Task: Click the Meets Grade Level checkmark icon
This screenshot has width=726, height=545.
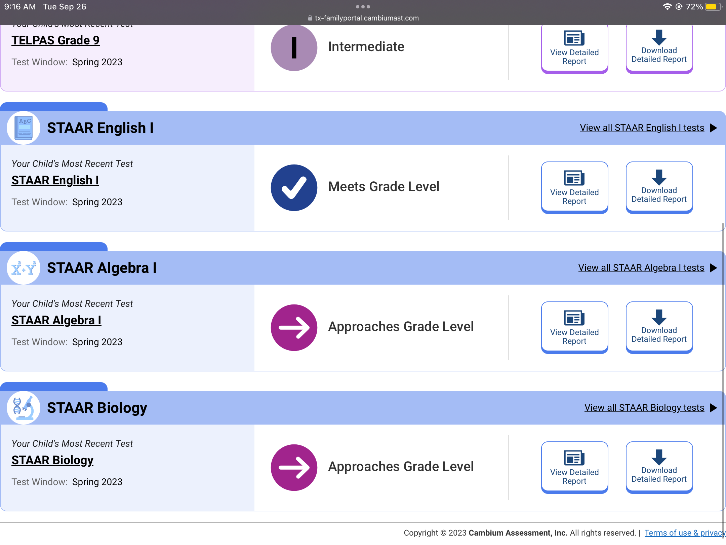Action: (x=294, y=188)
